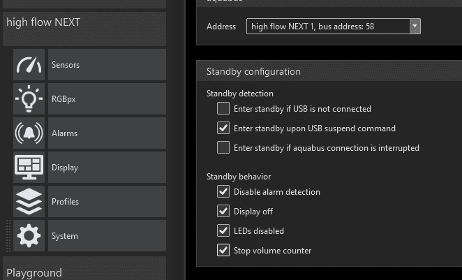Open RGBpx via the light bulb icon

coord(29,98)
